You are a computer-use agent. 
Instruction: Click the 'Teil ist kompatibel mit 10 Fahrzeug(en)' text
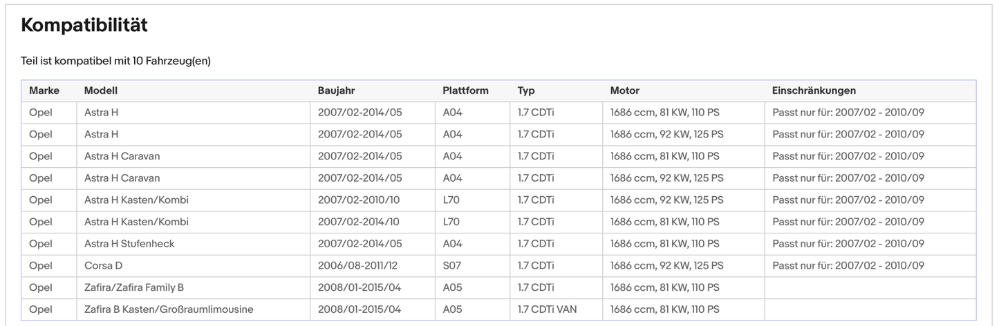115,61
